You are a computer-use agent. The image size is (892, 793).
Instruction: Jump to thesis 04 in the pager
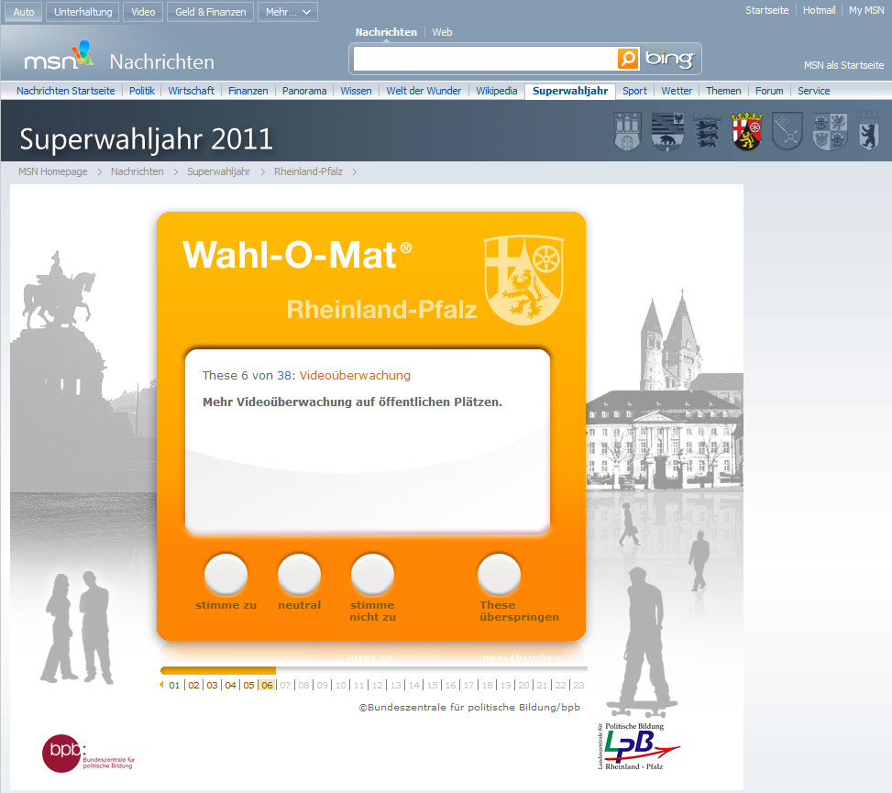pyautogui.click(x=230, y=685)
